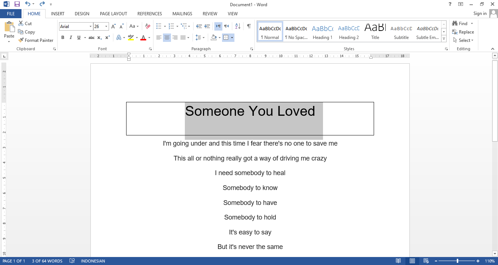Toggle subscript formatting
Viewport: 498px width, 265px height.
click(x=100, y=37)
